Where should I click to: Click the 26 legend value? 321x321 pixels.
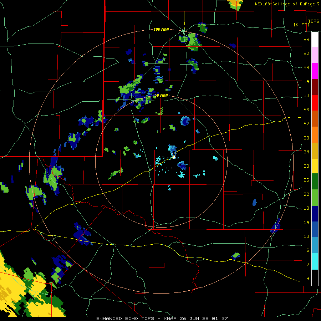coord(306,180)
